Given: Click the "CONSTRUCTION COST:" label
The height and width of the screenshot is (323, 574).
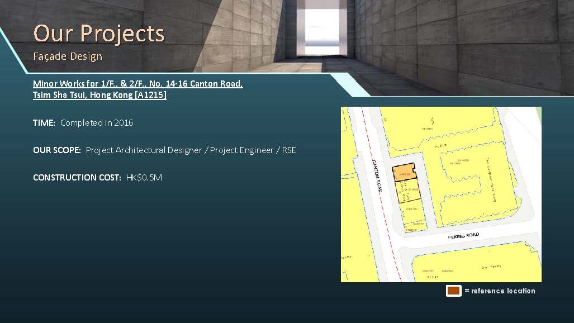Looking at the screenshot, I should pyautogui.click(x=77, y=178).
